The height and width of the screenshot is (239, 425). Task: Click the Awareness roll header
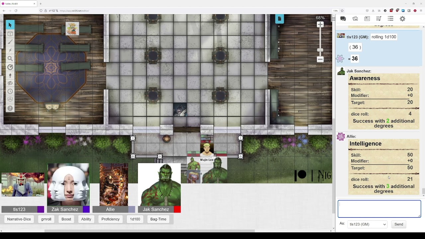point(365,78)
